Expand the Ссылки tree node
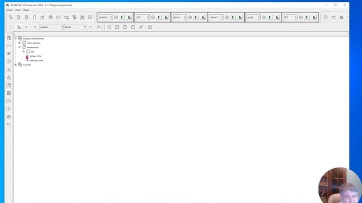Image resolution: width=362 pixels, height=203 pixels. (15, 65)
